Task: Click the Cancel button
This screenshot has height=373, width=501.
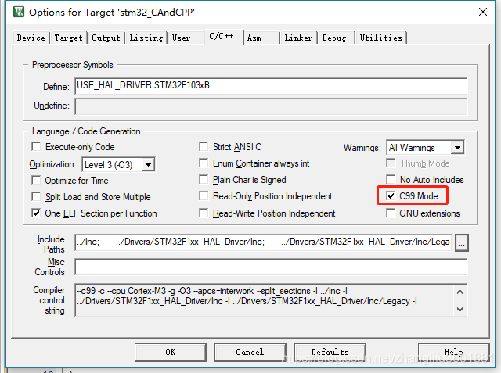Action: click(250, 352)
